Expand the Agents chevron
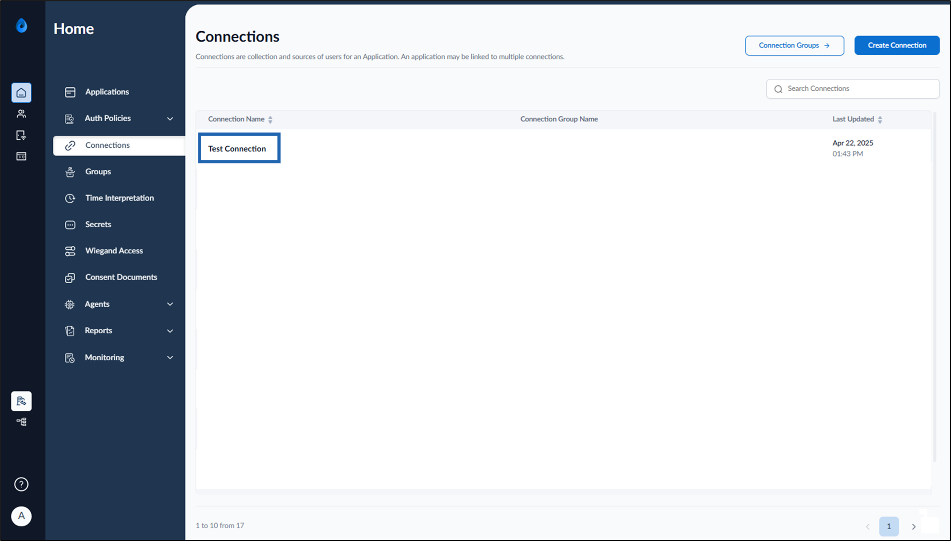Screen dimensions: 951x541 pos(170,304)
